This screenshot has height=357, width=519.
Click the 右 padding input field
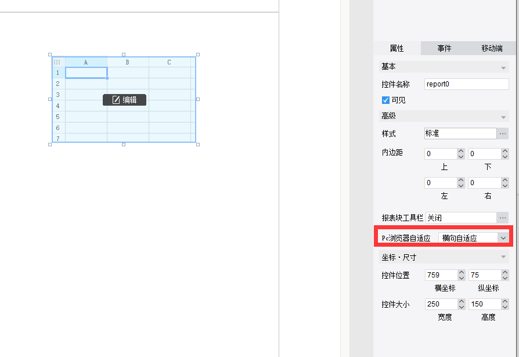coord(485,183)
